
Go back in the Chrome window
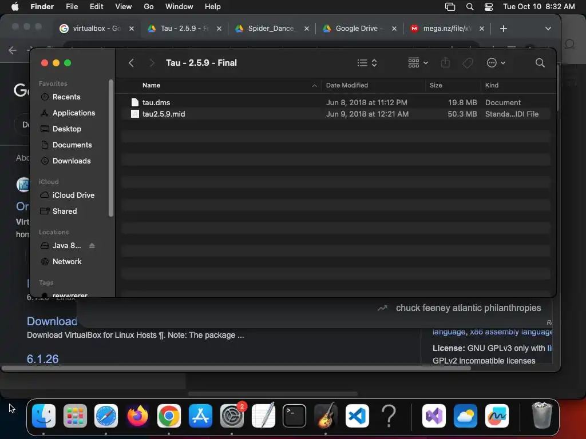pyautogui.click(x=13, y=50)
